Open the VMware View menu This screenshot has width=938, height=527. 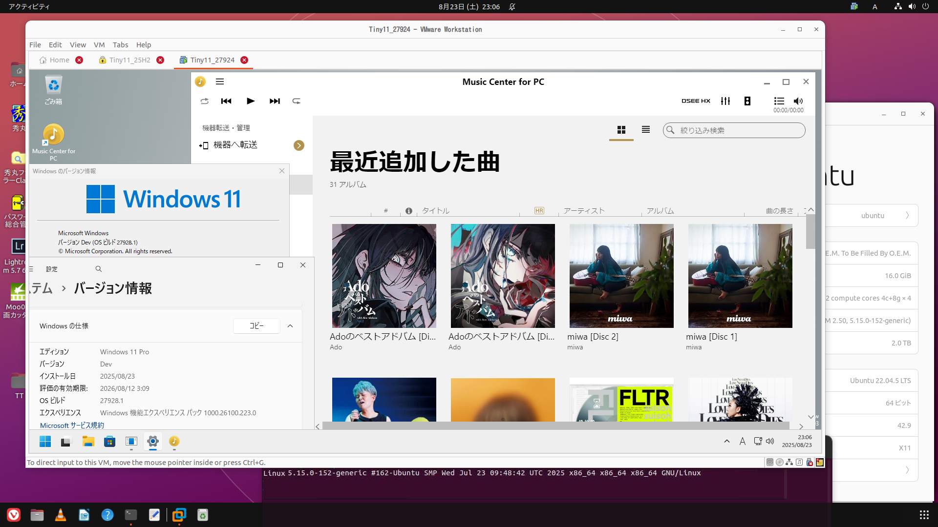[x=78, y=44]
